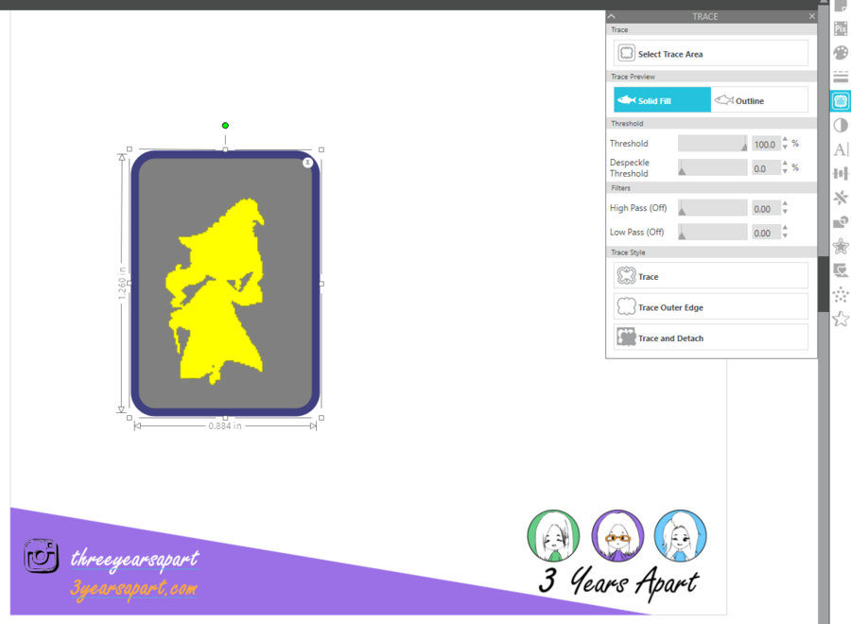The width and height of the screenshot is (851, 624).
Task: Open the Text Style panel icon
Action: 841,147
